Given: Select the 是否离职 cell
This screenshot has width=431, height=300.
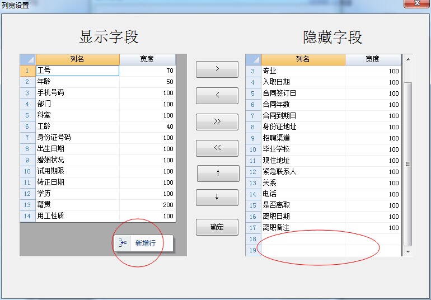Looking at the screenshot, I should (303, 205).
